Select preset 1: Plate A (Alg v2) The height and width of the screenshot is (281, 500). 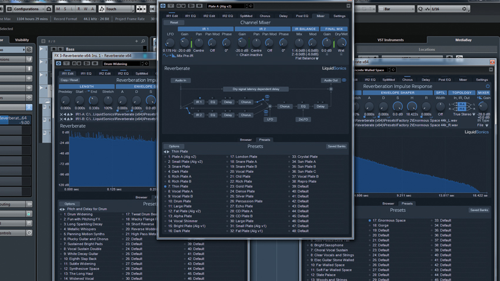pyautogui.click(x=182, y=157)
